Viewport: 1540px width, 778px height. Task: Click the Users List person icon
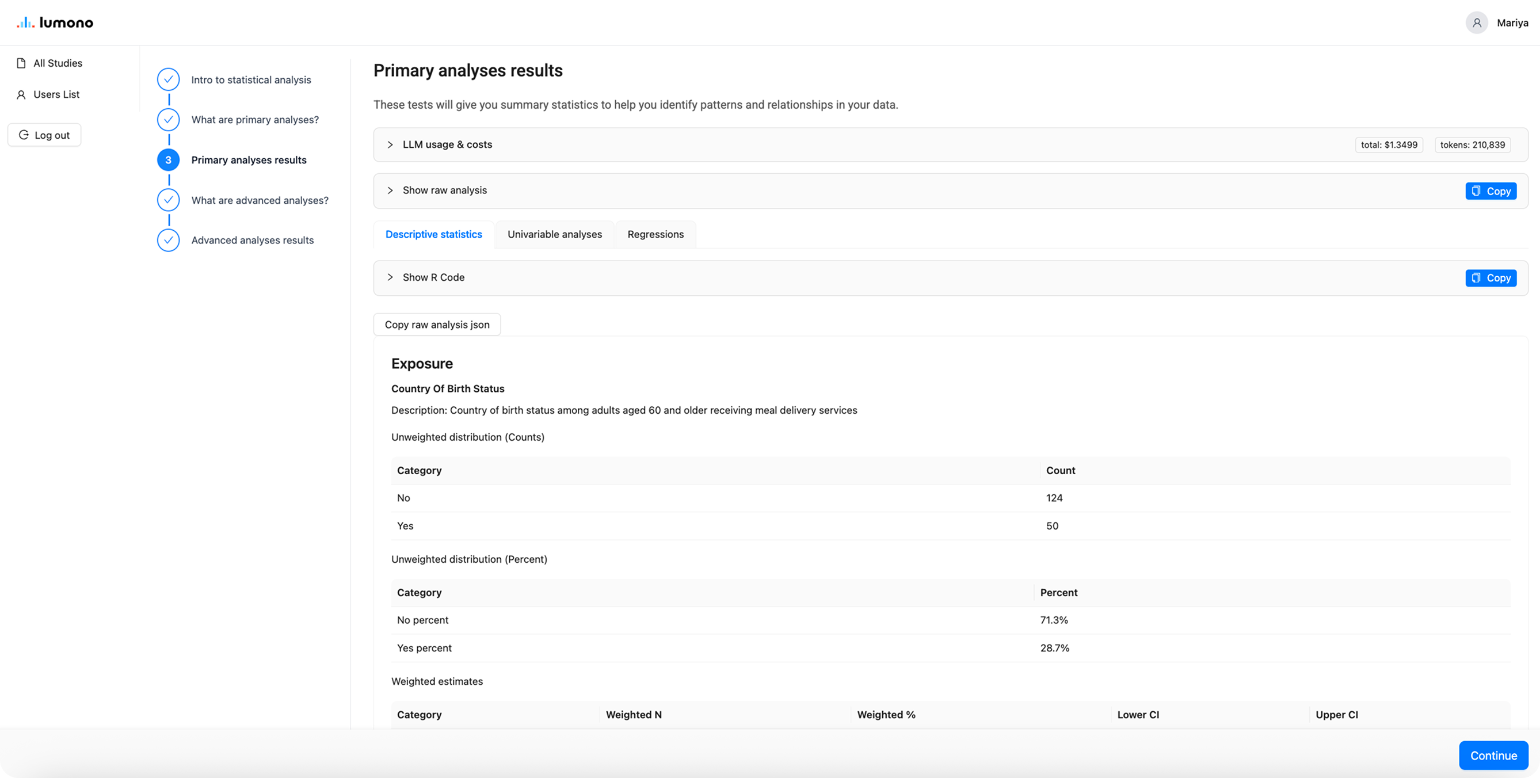[x=21, y=94]
